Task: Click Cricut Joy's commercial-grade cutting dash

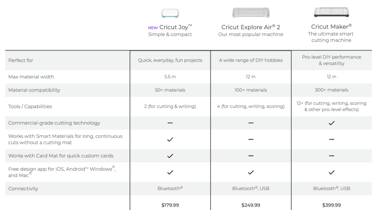Action: click(x=170, y=123)
